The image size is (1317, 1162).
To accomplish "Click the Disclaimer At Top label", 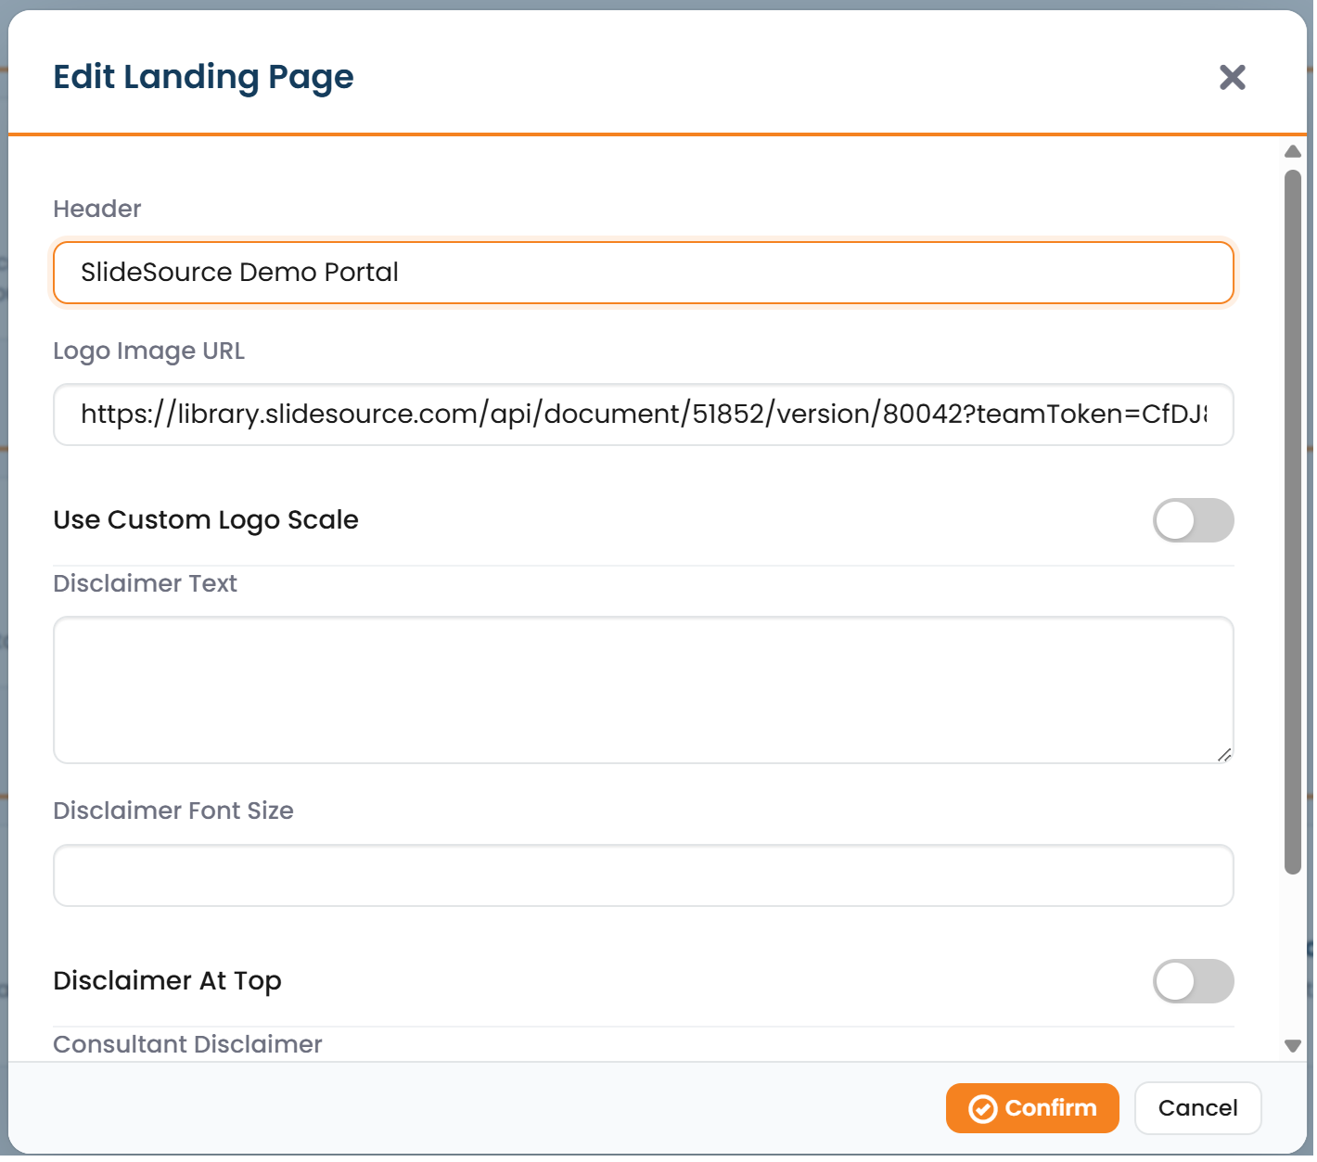I will pos(168,981).
